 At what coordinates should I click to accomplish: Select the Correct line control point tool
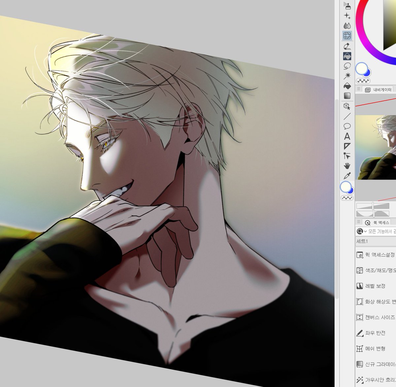pyautogui.click(x=347, y=156)
